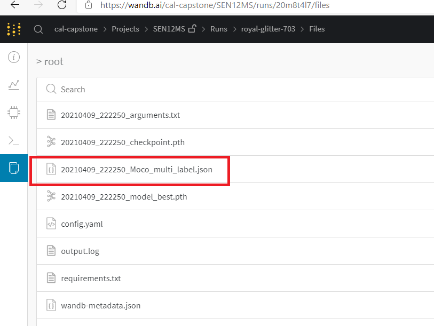
Task: Select the Overview info icon in sidebar
Action: click(13, 57)
